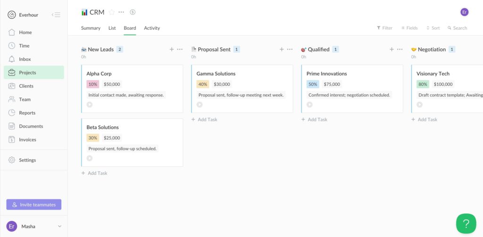Image resolution: width=483 pixels, height=237 pixels.
Task: Open the Sort options
Action: pyautogui.click(x=433, y=28)
